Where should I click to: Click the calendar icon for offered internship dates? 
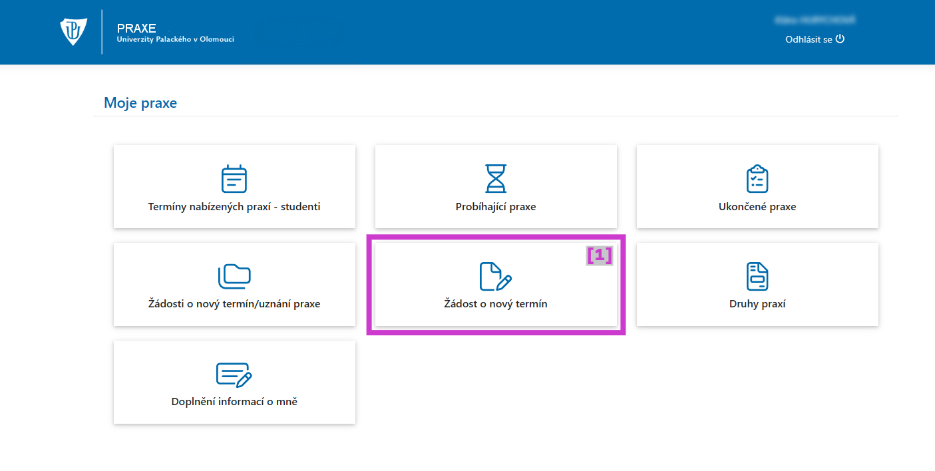pos(234,178)
